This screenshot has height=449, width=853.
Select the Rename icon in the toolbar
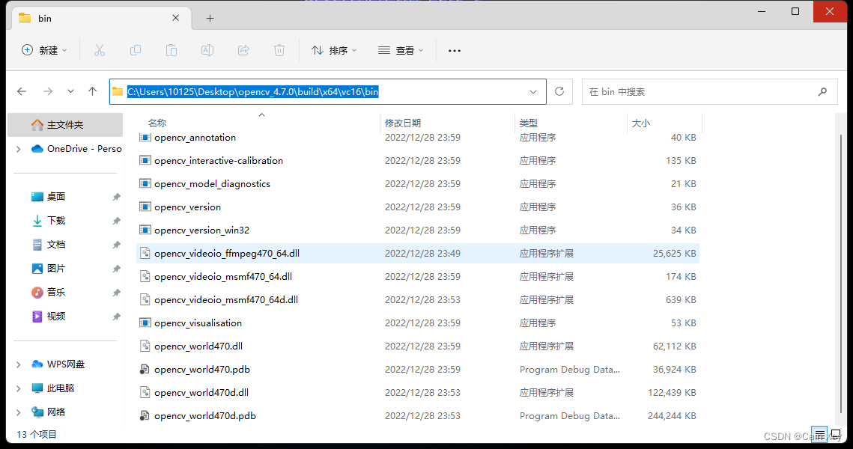(x=207, y=50)
